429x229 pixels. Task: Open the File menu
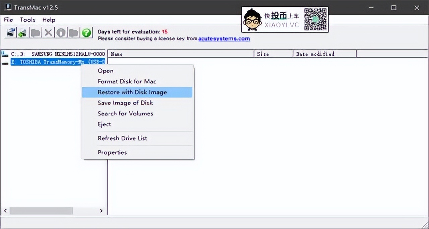tap(8, 20)
